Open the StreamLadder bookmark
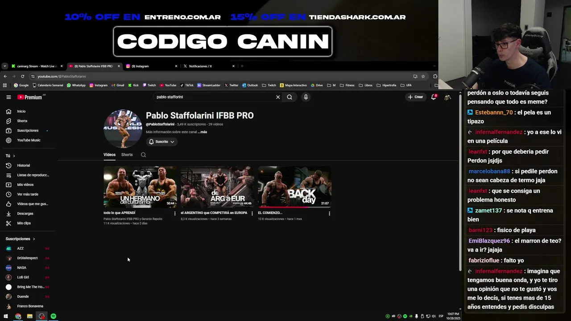The image size is (571, 321). click(209, 85)
